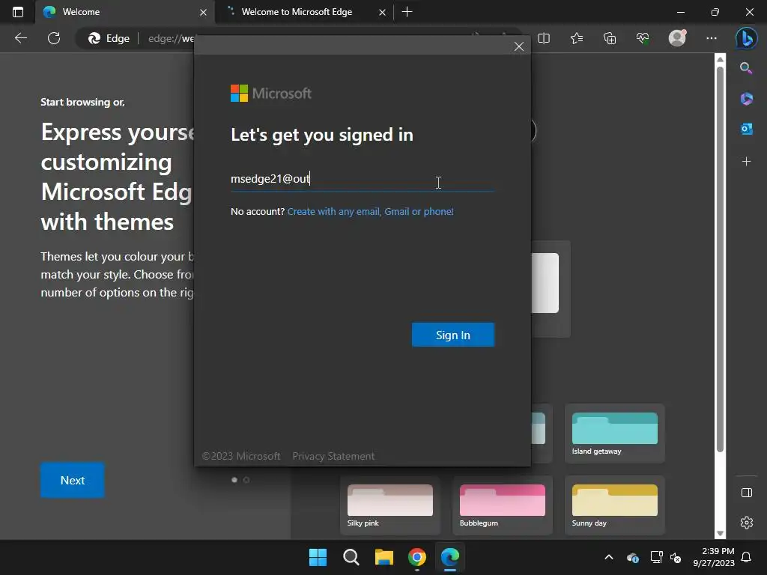This screenshot has width=767, height=575.
Task: Click the sidebar search icon
Action: click(x=746, y=68)
